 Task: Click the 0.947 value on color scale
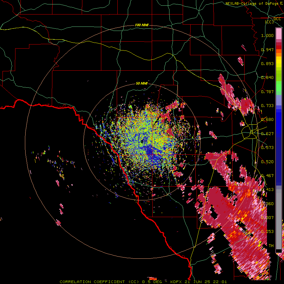[267, 50]
